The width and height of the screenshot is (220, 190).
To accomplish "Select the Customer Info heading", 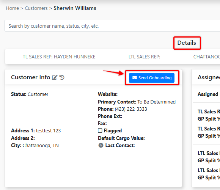I will tap(31, 77).
